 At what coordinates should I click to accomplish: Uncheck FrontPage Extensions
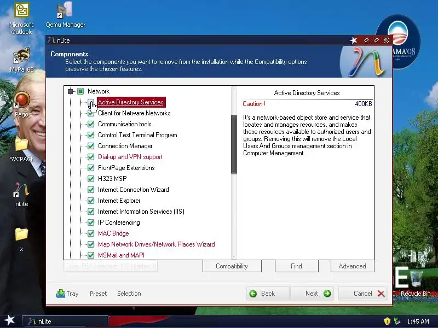tap(91, 168)
